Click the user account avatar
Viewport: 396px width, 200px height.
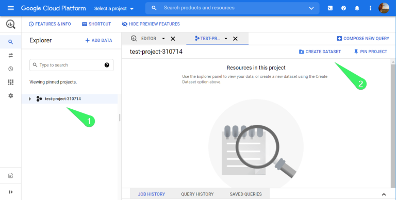pyautogui.click(x=384, y=8)
